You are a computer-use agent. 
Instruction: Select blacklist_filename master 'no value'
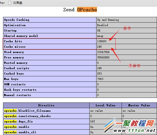pos(129,111)
